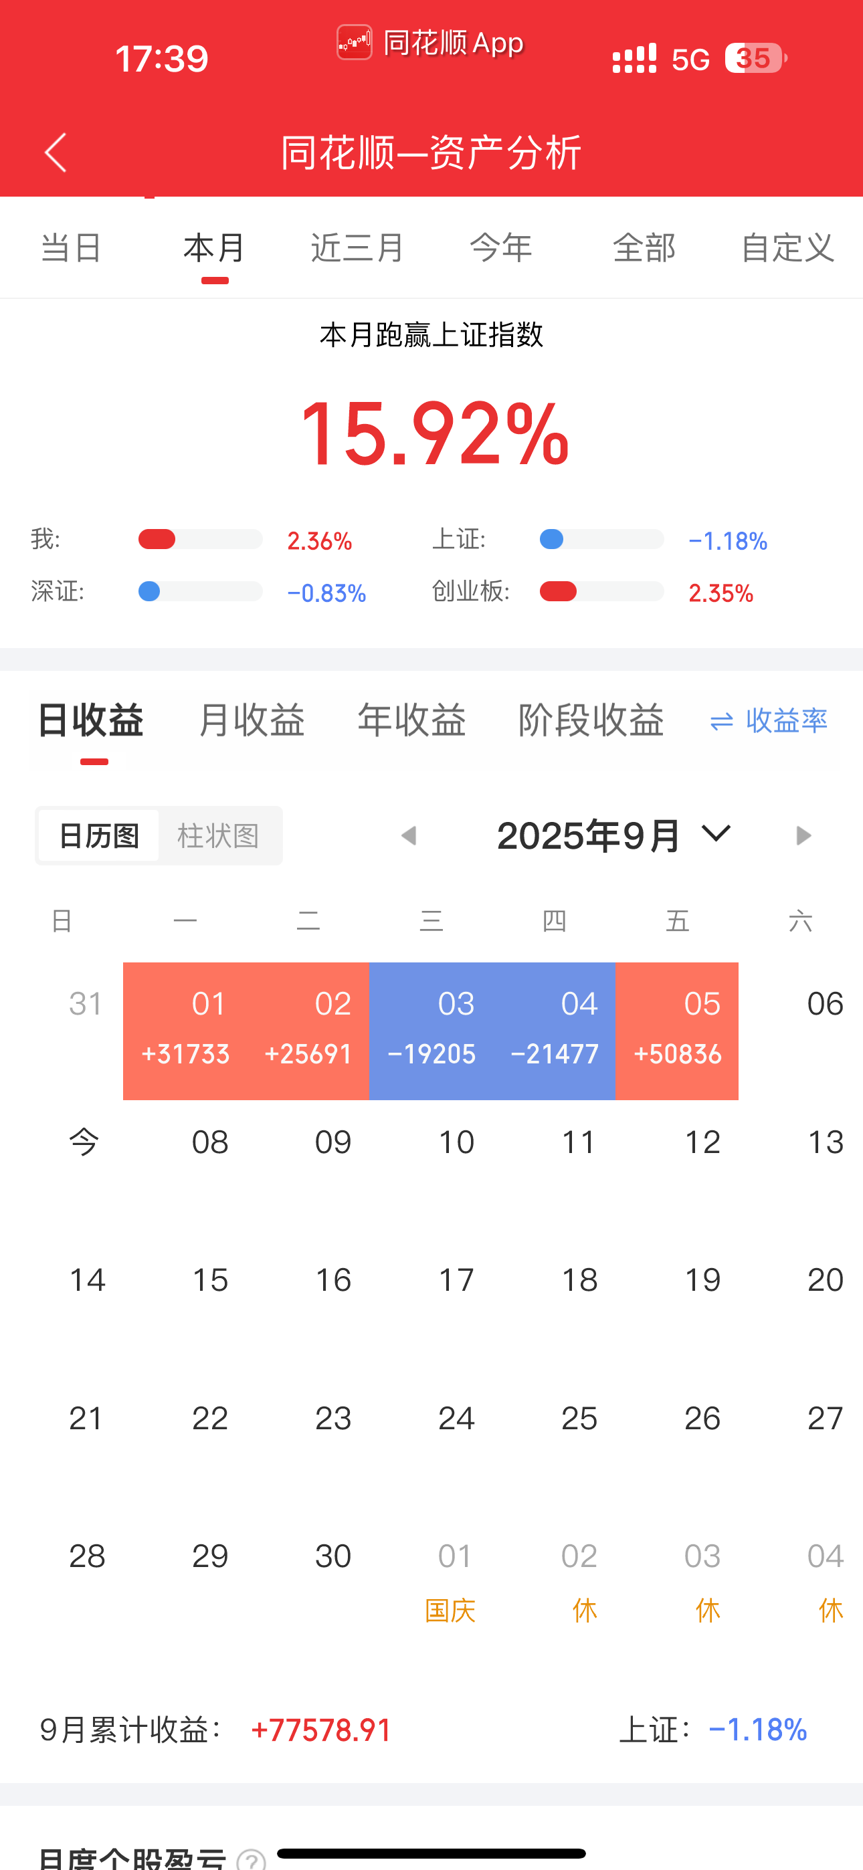Tap the 本月跑赢上证指数 heading

[431, 334]
